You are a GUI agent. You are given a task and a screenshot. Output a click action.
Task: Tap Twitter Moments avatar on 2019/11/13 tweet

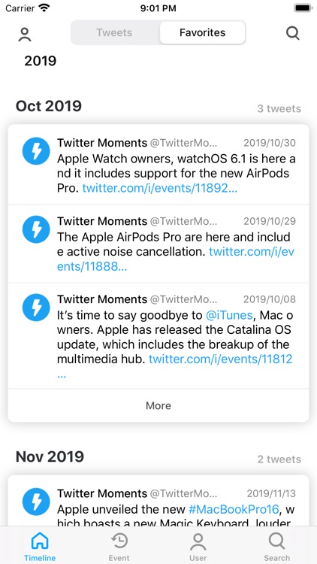36,502
